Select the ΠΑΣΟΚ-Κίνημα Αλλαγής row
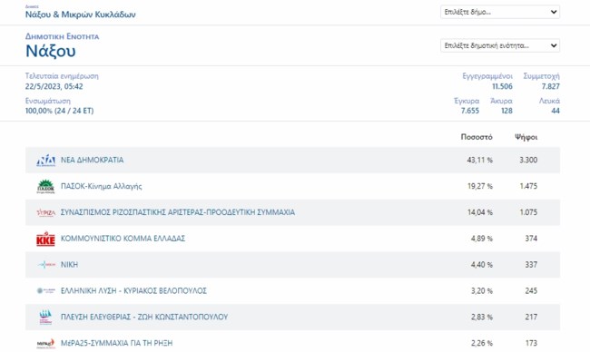 [292, 186]
